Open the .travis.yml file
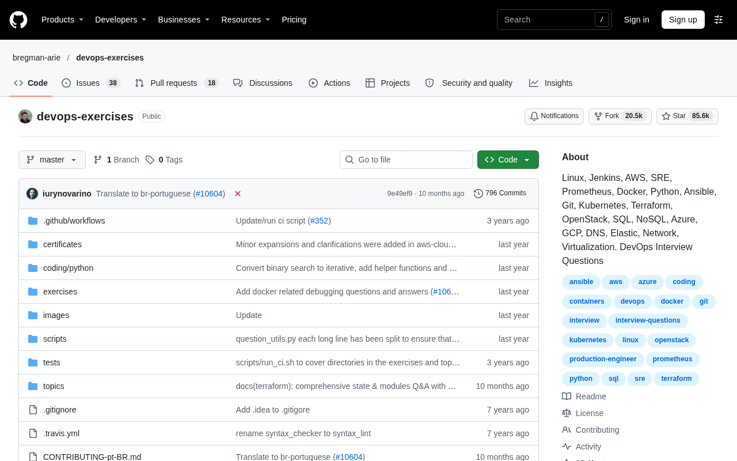The height and width of the screenshot is (461, 737). [61, 433]
